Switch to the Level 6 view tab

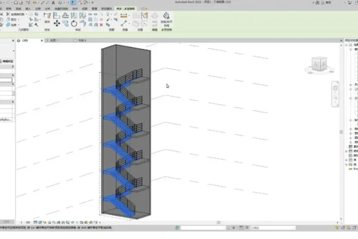pyautogui.click(x=82, y=40)
